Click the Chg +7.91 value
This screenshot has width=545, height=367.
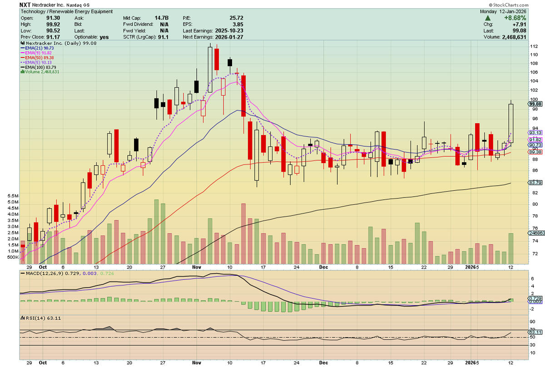click(519, 24)
